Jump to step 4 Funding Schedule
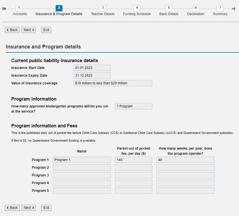This screenshot has width=239, height=216. tap(137, 8)
